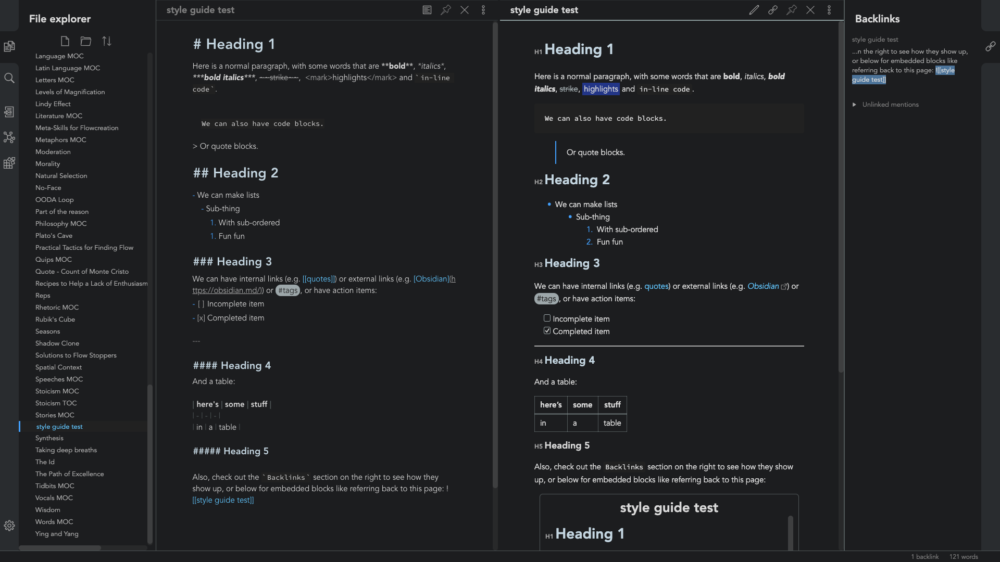Open the more options menu in right pane
The image size is (1000, 562).
click(829, 9)
